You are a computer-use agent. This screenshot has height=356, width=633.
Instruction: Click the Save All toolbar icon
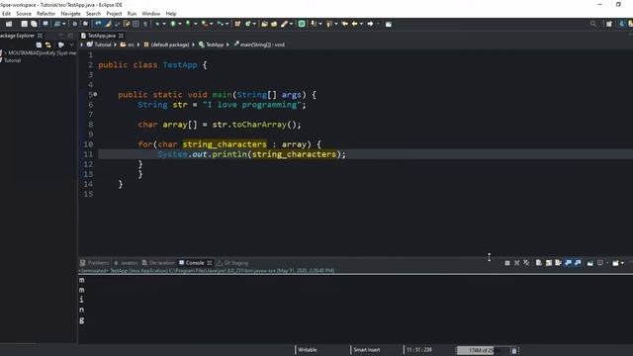[34, 24]
